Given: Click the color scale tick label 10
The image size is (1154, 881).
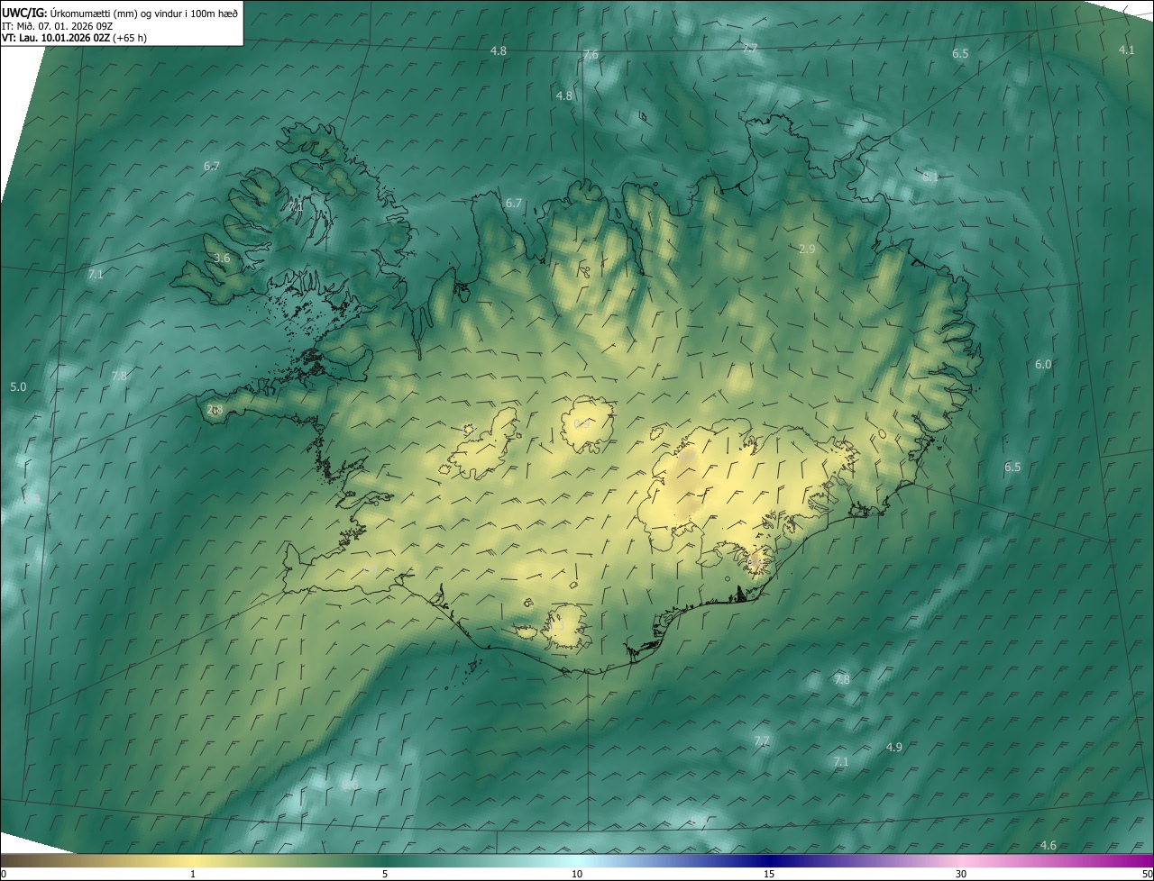Looking at the screenshot, I should pyautogui.click(x=577, y=874).
